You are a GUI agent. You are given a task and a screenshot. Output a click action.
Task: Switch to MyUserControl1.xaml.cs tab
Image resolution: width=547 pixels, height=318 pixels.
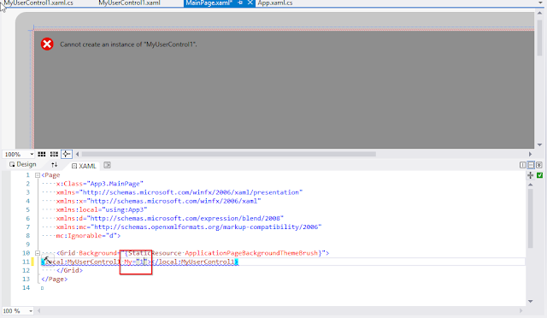[38, 3]
